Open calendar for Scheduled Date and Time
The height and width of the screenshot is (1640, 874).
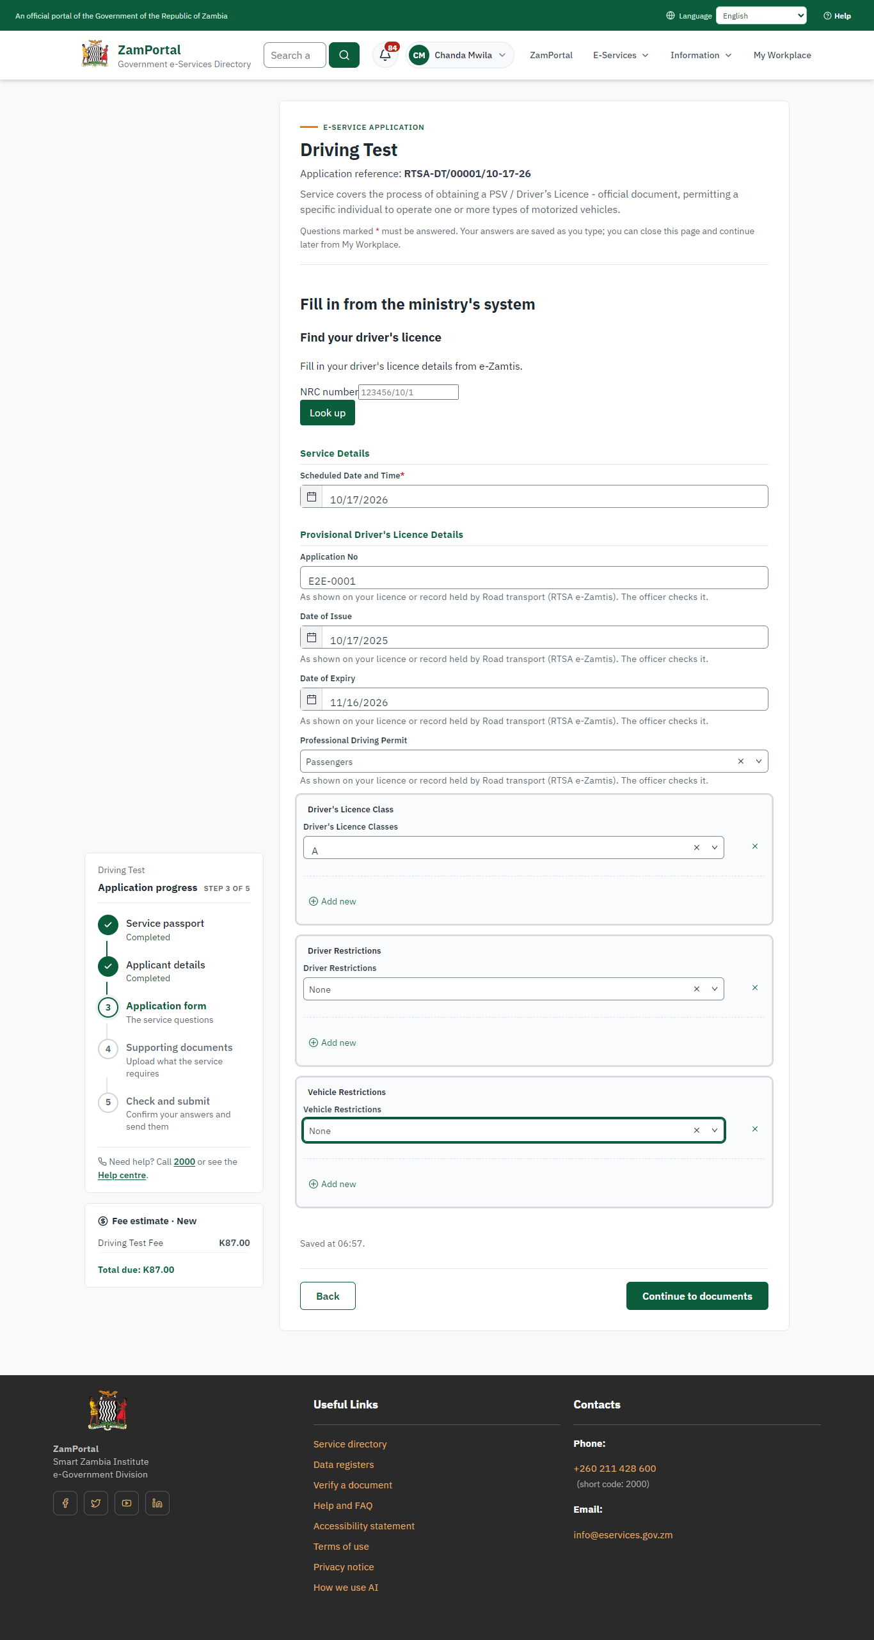pos(312,496)
